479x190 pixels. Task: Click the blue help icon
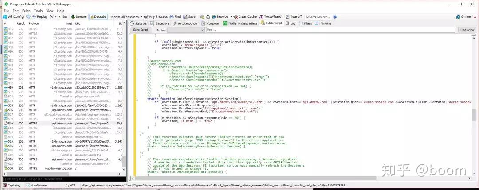pyautogui.click(x=335, y=16)
